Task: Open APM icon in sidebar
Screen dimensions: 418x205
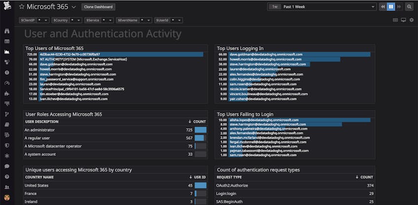Action: (7, 104)
